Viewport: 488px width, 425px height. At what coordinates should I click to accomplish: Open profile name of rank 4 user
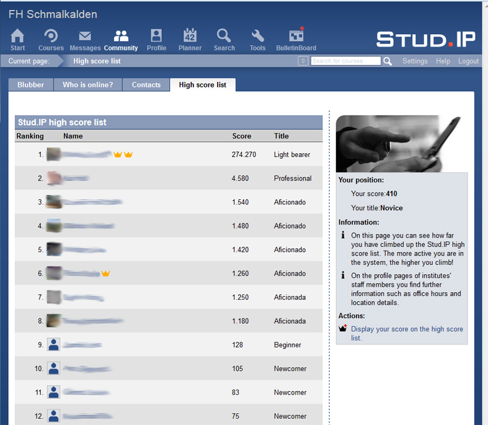point(89,226)
